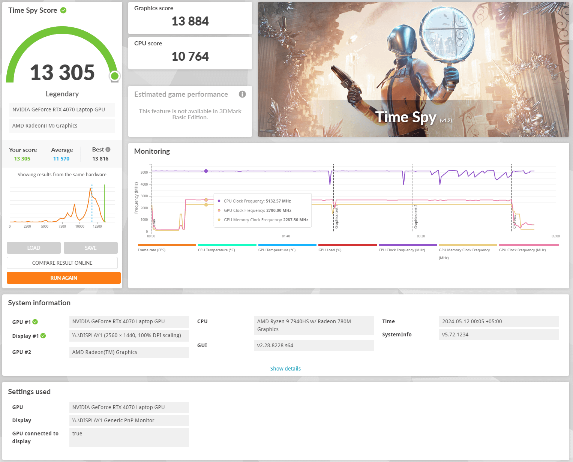Screen dimensions: 573x462
Task: Click the System information heading
Action: (x=39, y=303)
